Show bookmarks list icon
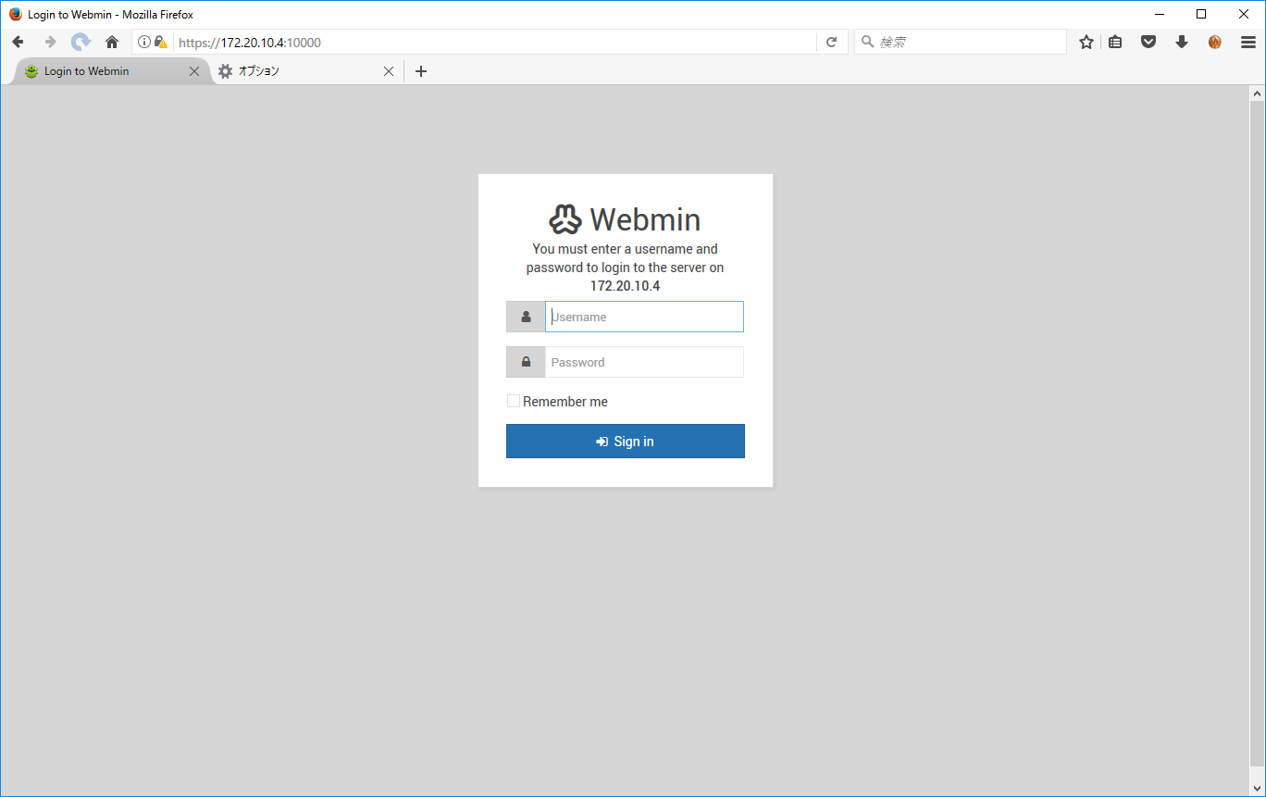Screen dimensions: 1266x797 (x=1115, y=42)
